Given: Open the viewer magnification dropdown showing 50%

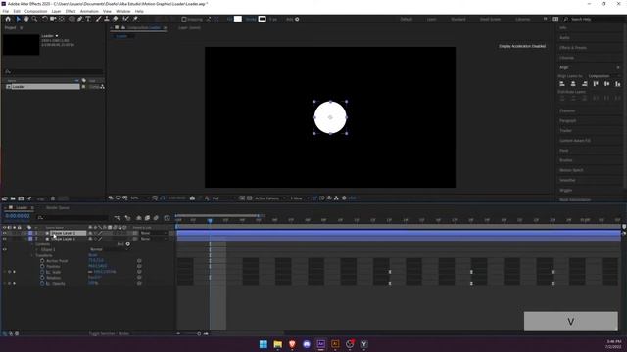Looking at the screenshot, I should pyautogui.click(x=140, y=198).
